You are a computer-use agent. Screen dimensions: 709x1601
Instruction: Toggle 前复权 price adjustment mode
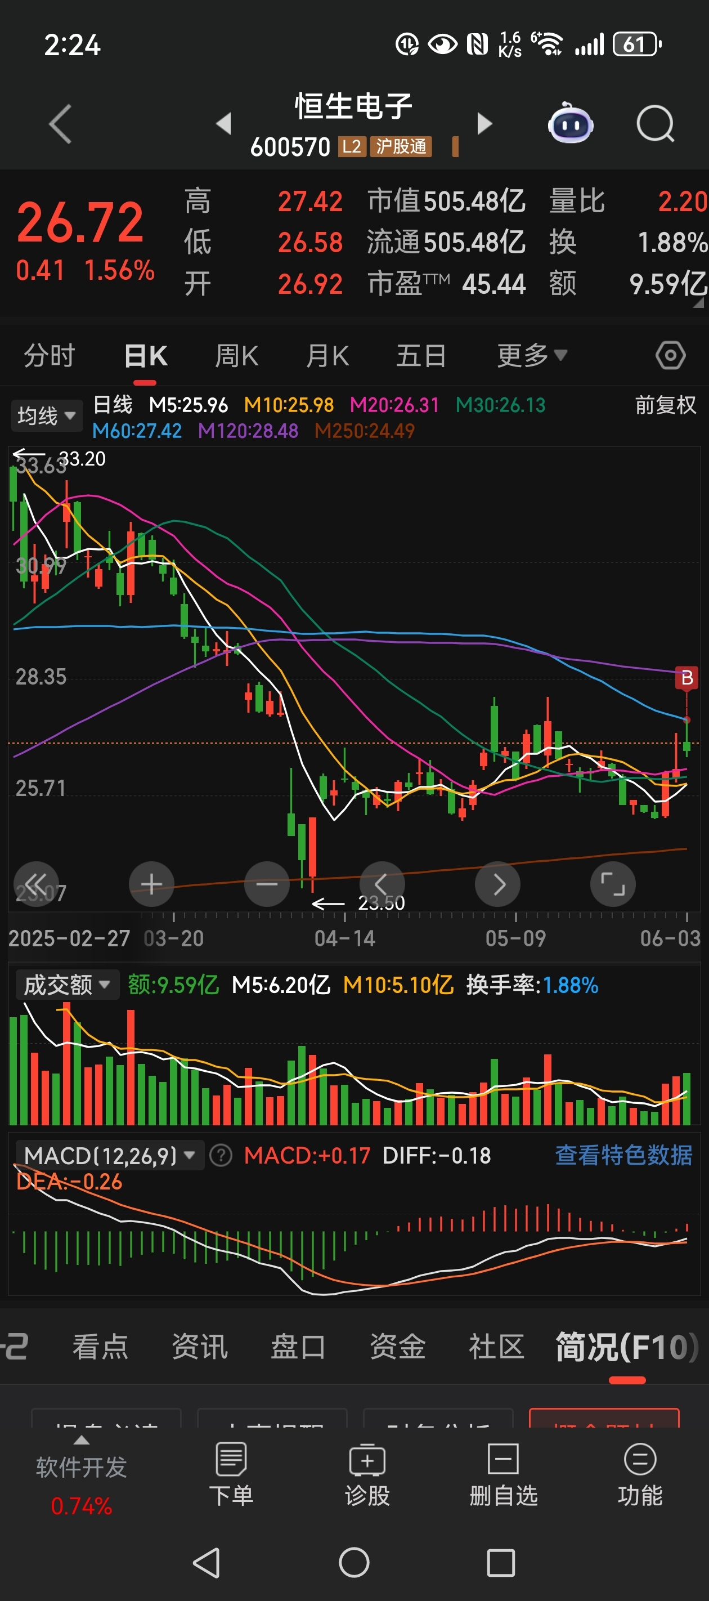666,405
